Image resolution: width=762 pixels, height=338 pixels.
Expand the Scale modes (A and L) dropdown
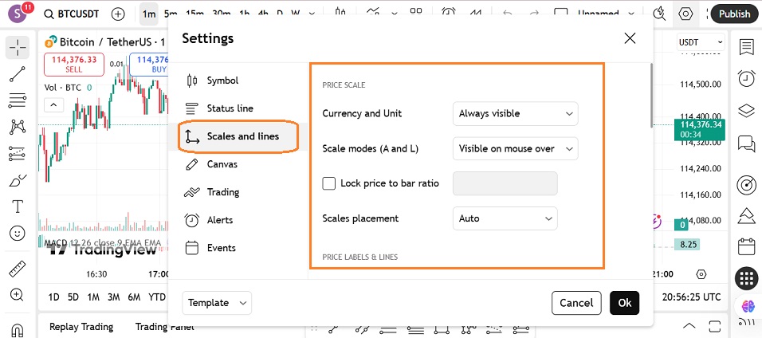point(515,148)
